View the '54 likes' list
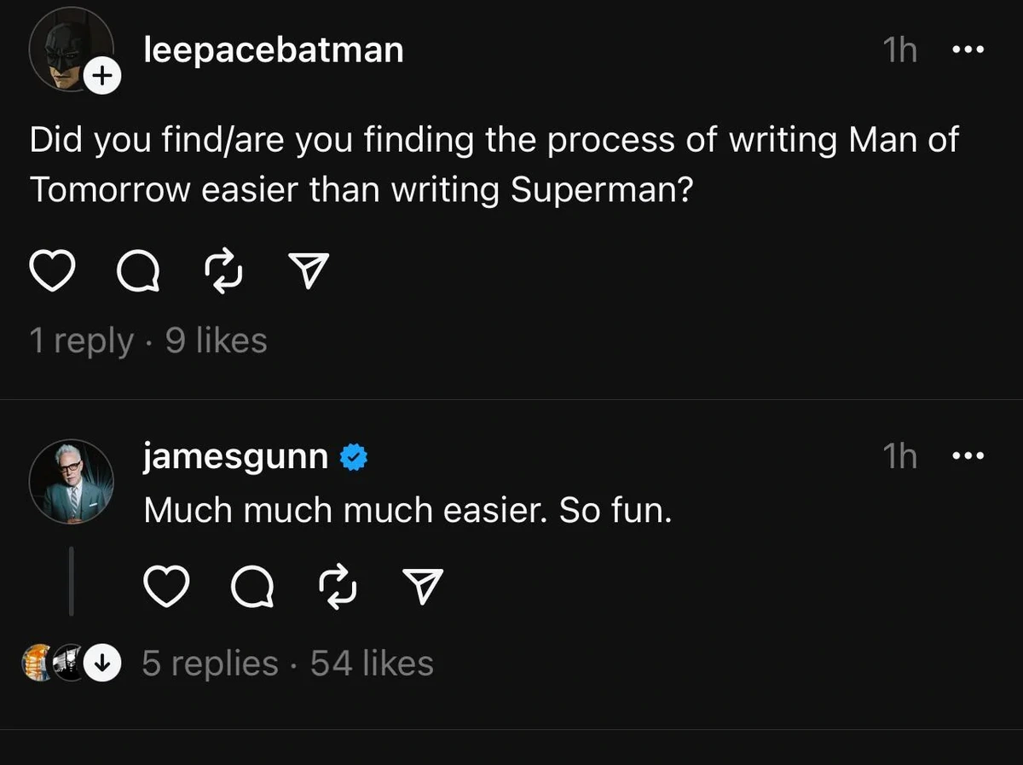 (x=372, y=664)
